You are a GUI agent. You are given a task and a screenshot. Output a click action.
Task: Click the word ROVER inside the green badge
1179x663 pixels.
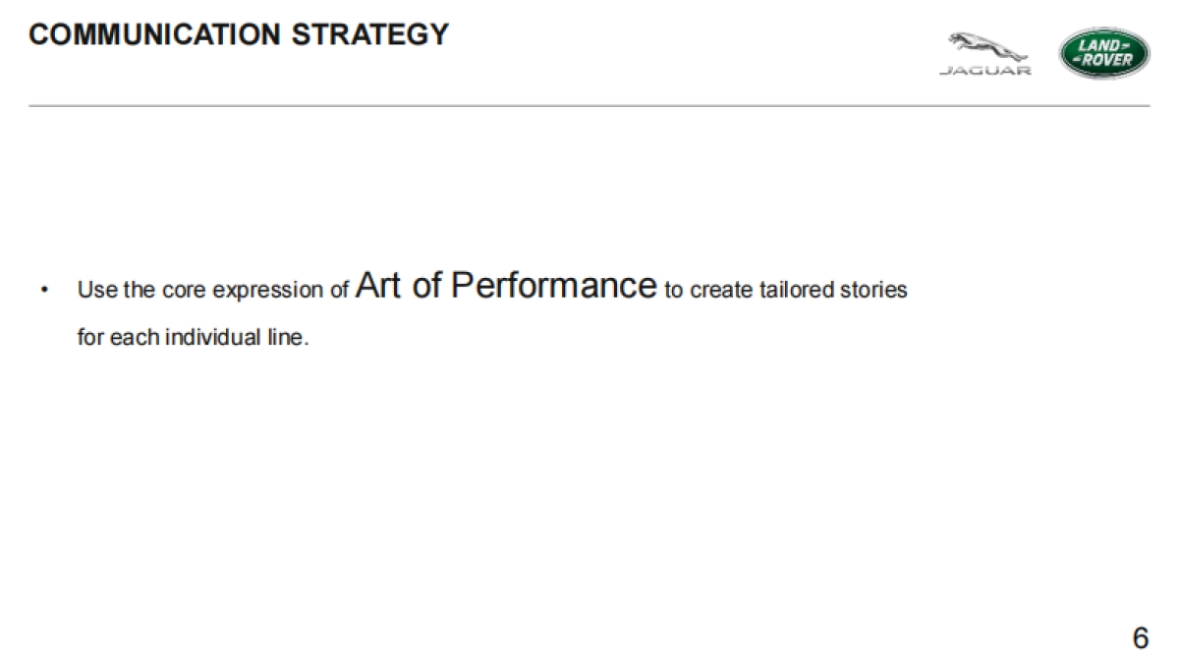[x=1106, y=60]
